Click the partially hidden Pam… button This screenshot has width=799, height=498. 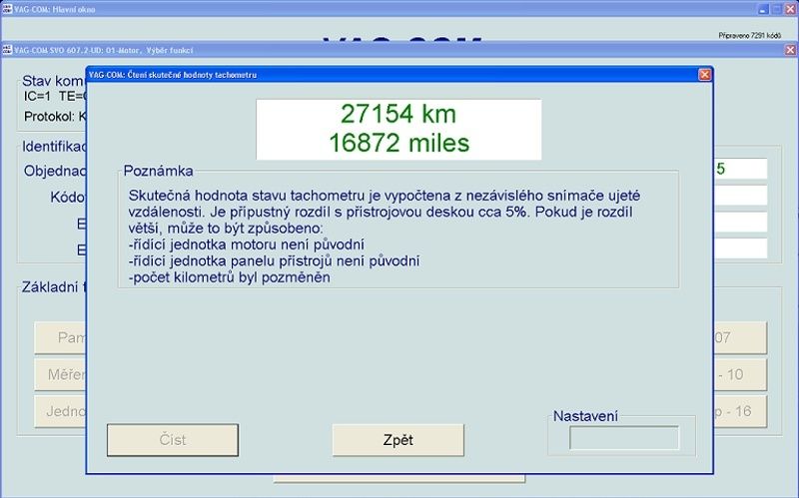point(60,338)
